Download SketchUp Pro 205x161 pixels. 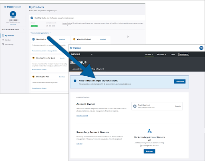tap(62, 39)
